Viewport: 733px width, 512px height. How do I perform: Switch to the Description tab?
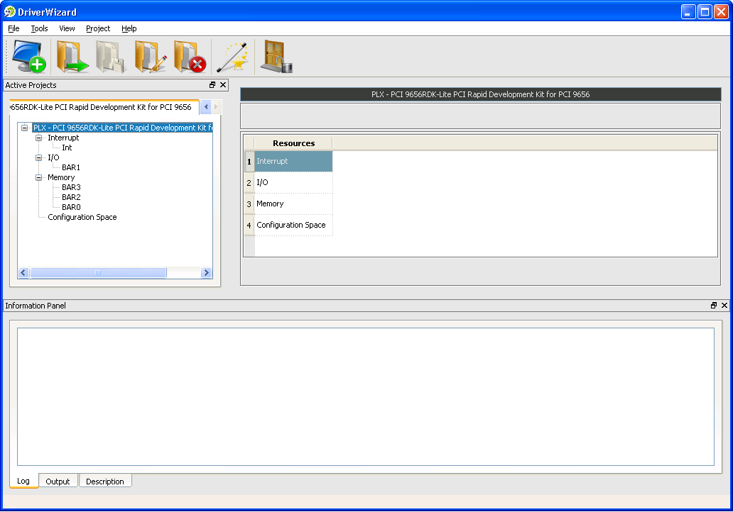105,482
